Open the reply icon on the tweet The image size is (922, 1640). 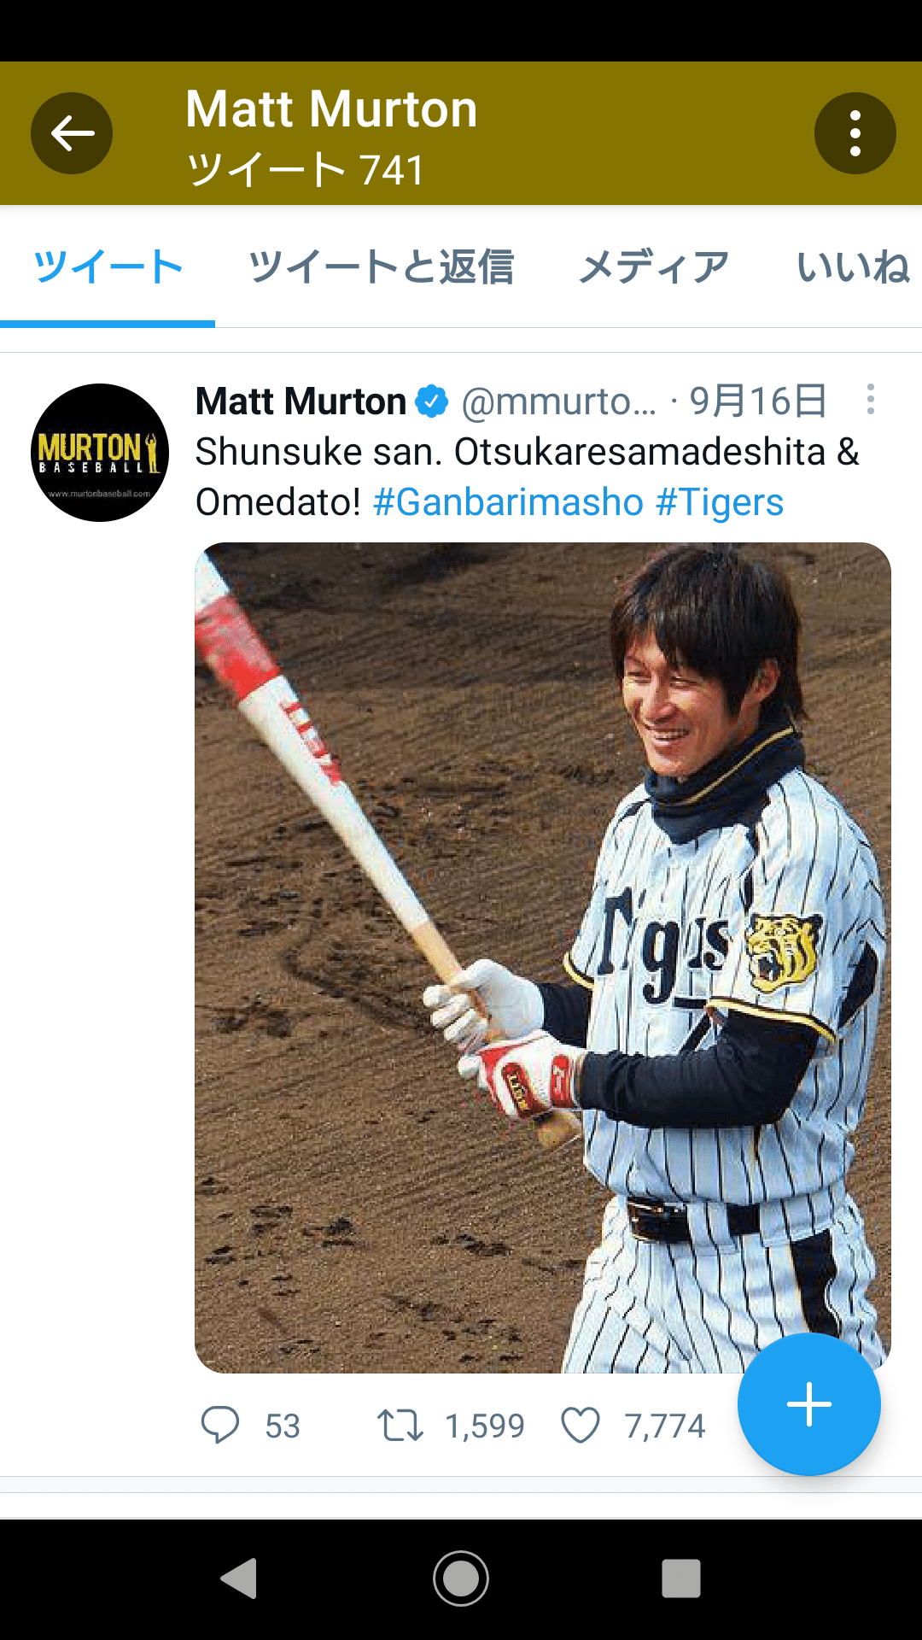220,1425
